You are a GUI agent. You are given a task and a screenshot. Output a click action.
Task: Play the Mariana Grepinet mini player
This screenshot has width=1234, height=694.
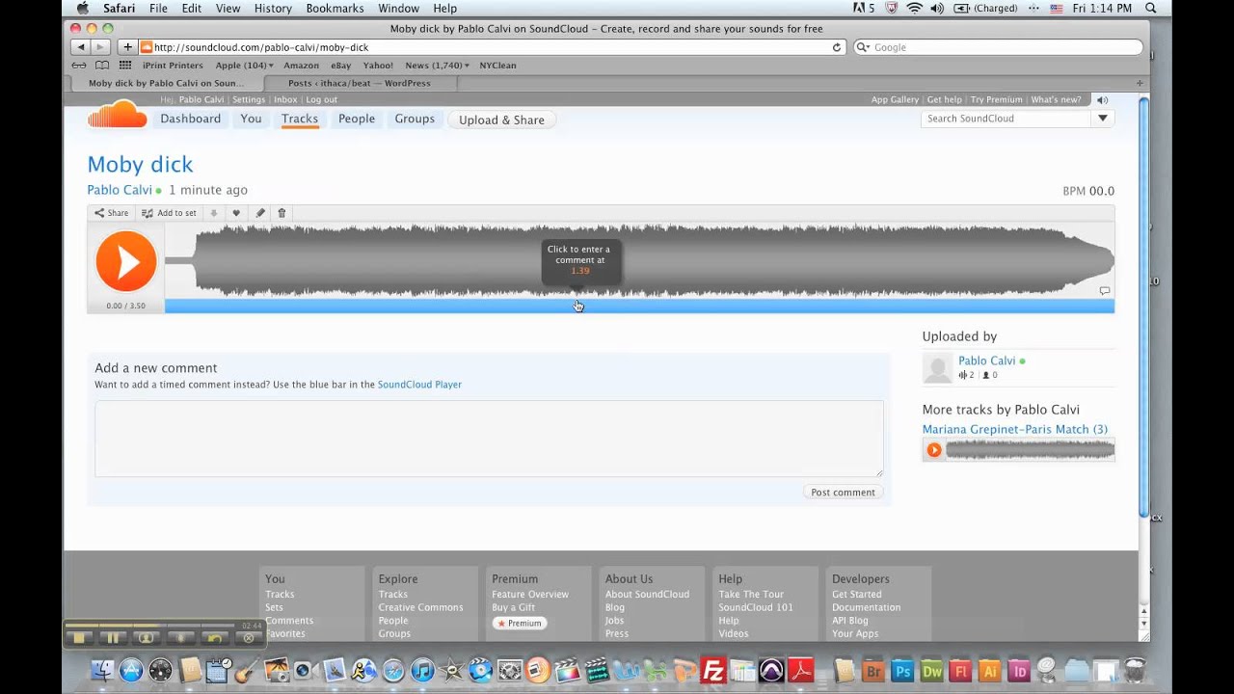(x=933, y=449)
